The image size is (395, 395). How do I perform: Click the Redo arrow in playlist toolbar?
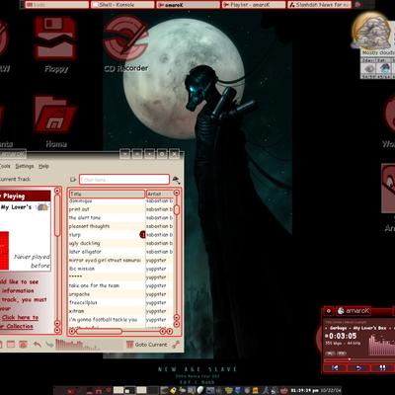(49, 345)
